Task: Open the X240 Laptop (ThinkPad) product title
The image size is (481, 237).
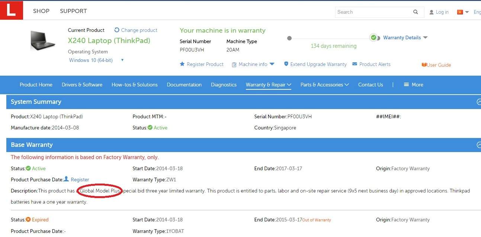Action: coord(109,40)
